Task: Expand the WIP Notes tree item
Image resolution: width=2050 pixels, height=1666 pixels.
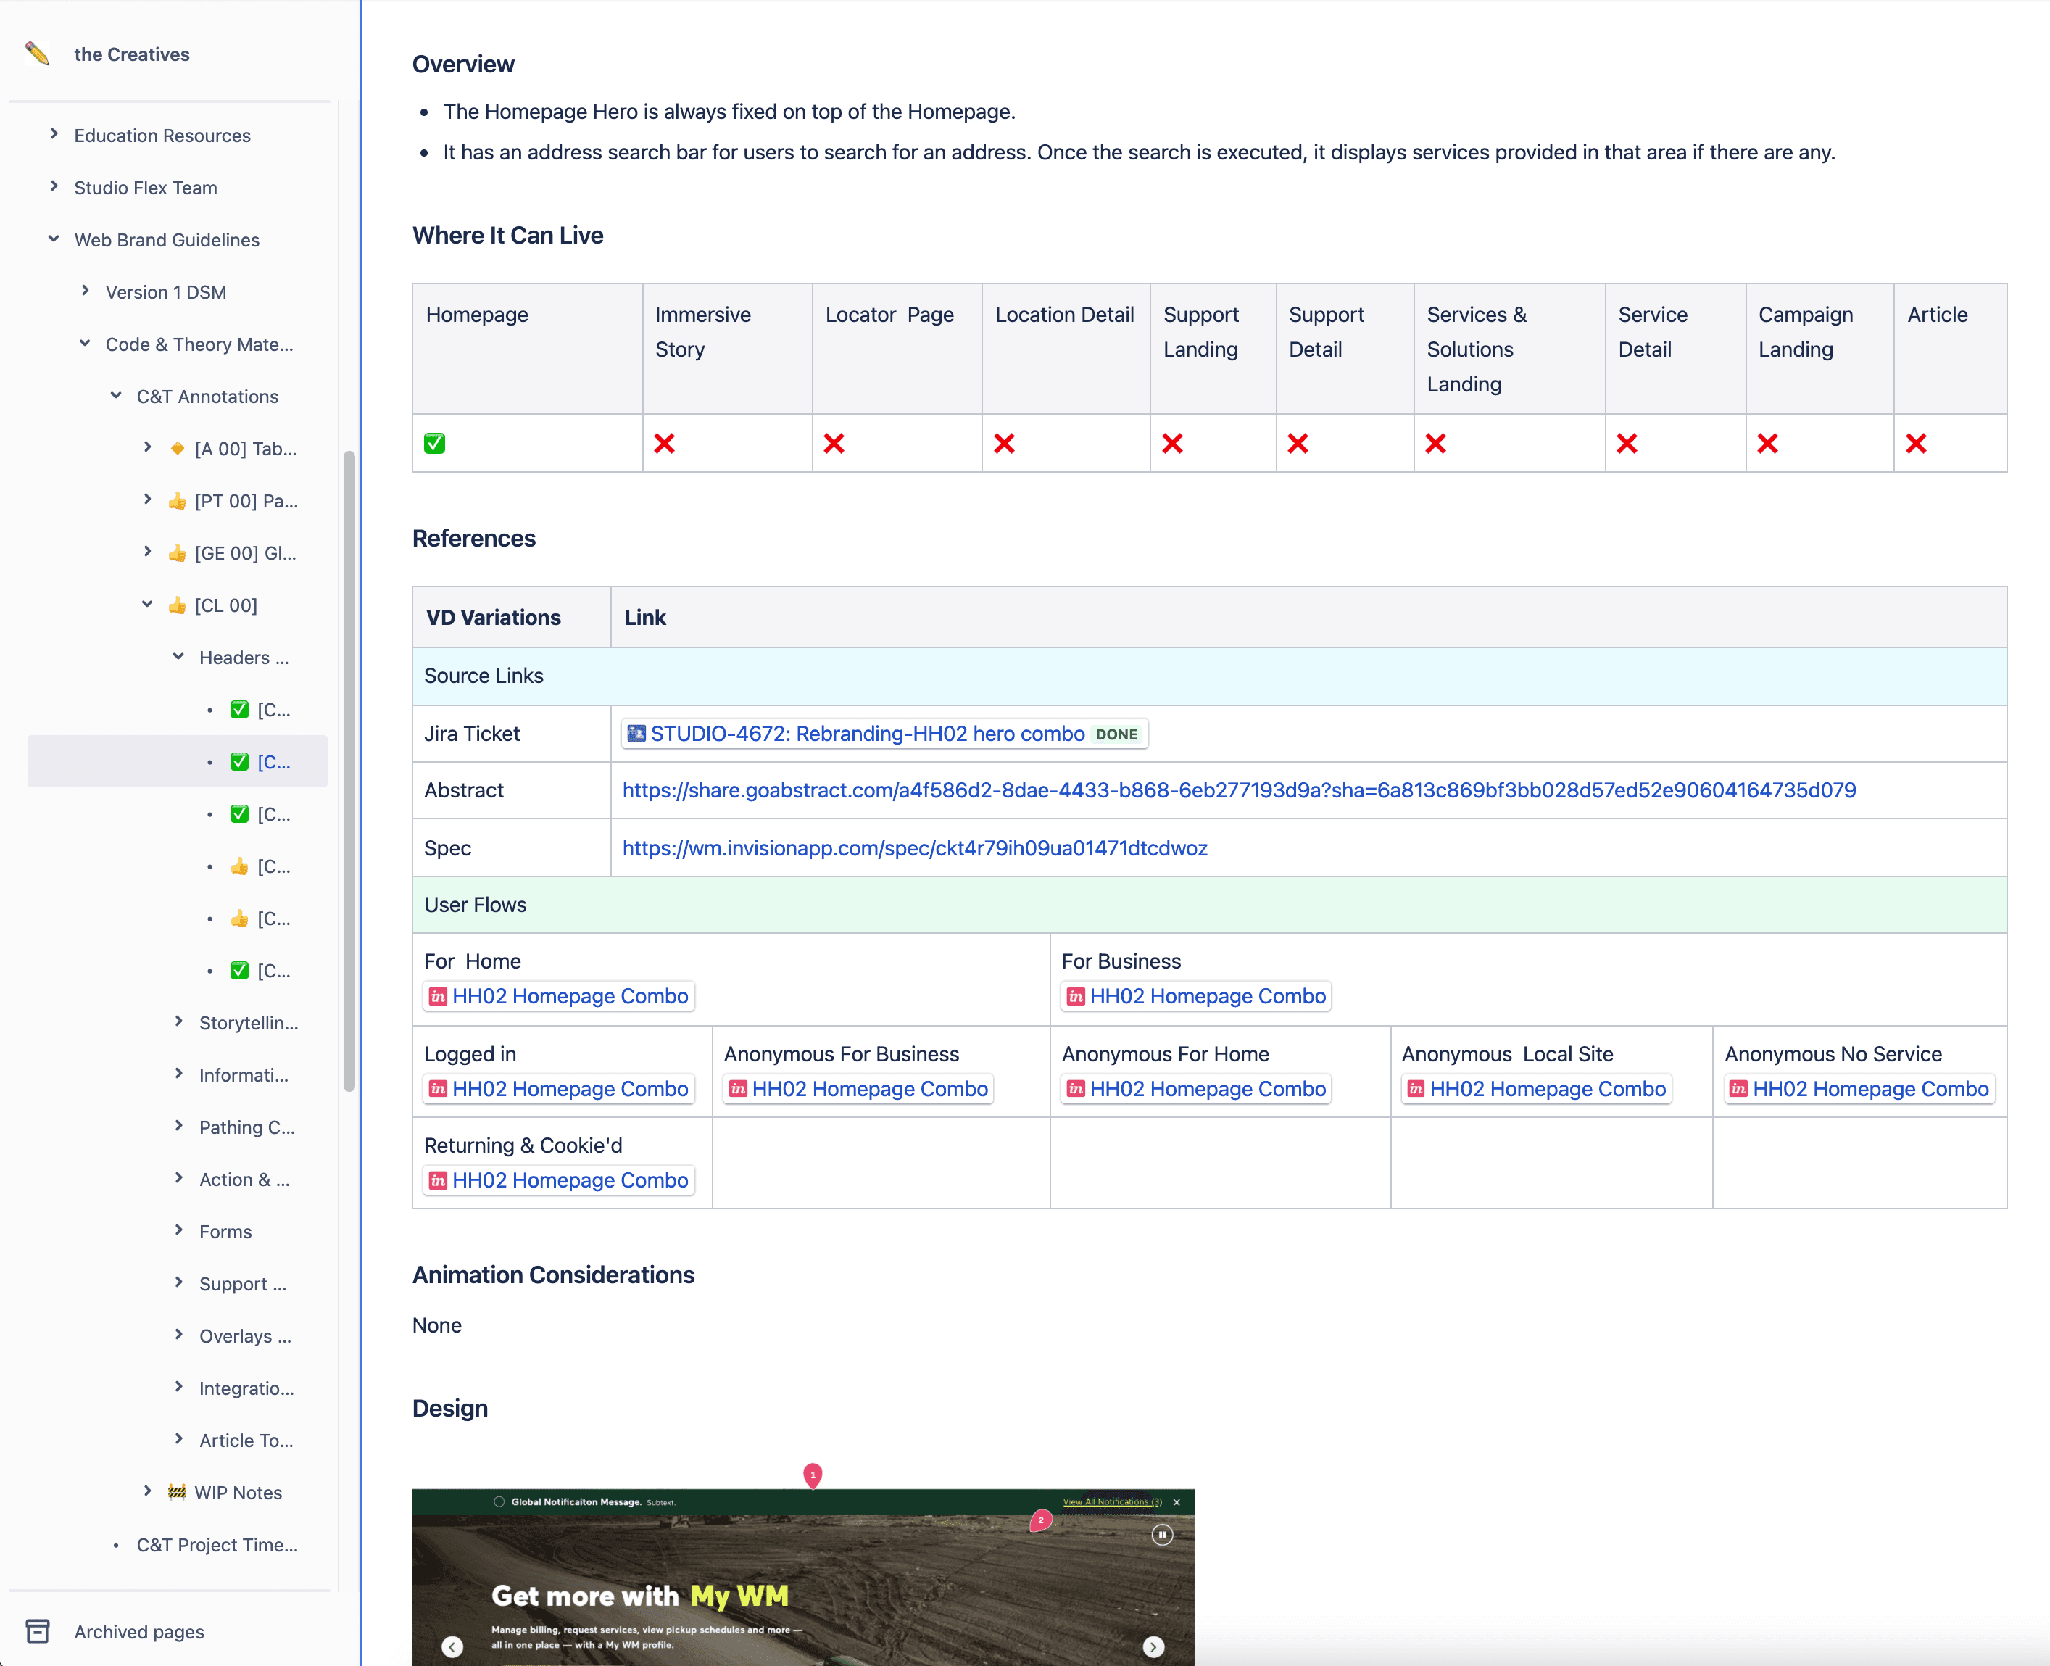Action: coord(148,1491)
